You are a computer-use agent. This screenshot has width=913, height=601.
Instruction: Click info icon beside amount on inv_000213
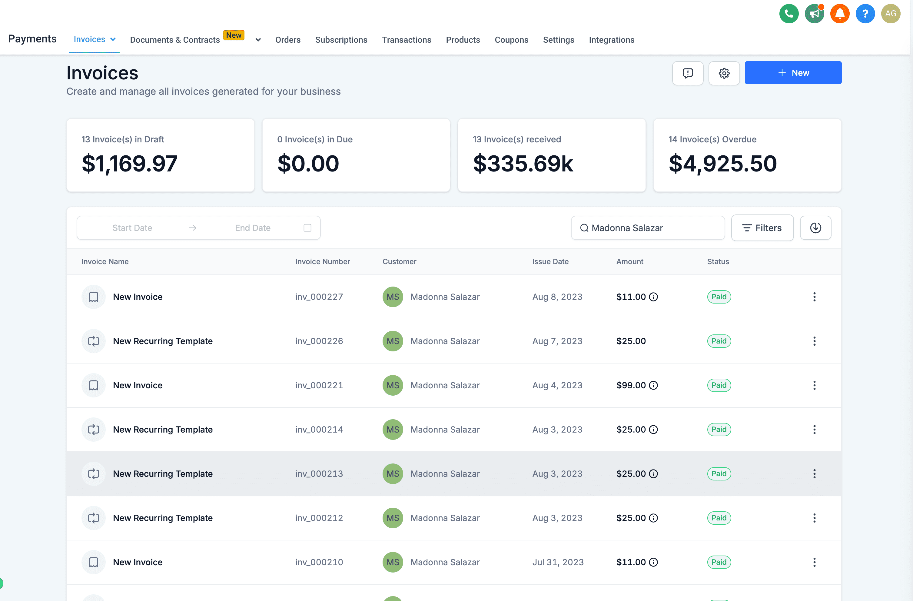tap(653, 474)
